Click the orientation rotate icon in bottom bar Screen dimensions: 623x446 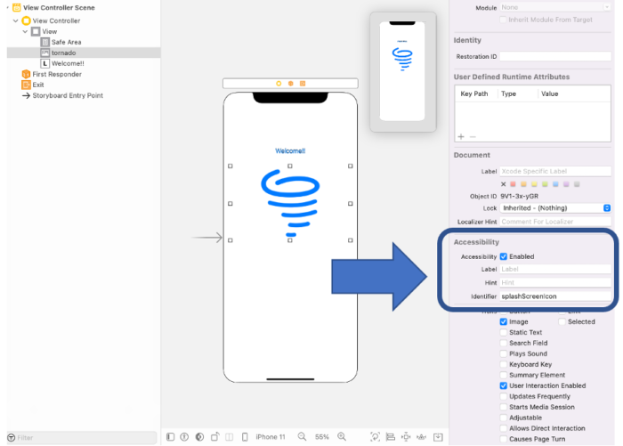tap(215, 437)
